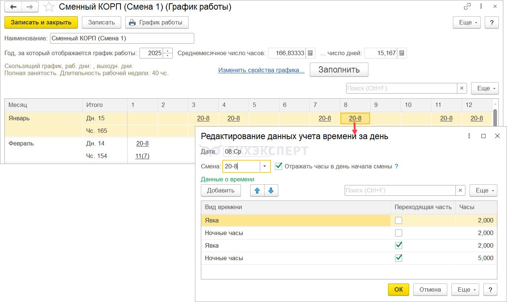Select the Итого column header
The width and height of the screenshot is (507, 302).
105,105
